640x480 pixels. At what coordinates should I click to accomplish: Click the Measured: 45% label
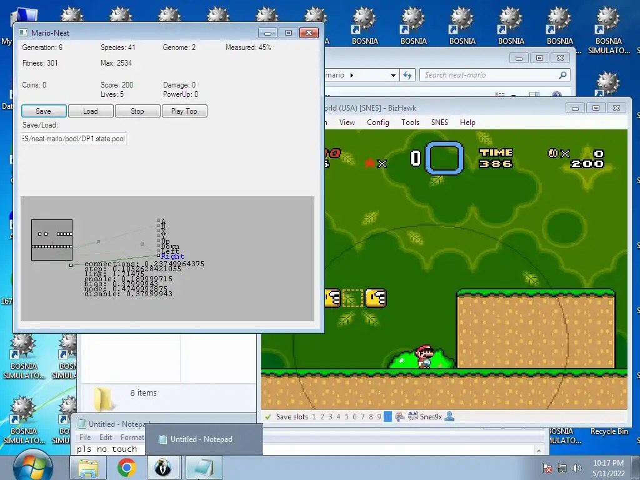click(248, 47)
